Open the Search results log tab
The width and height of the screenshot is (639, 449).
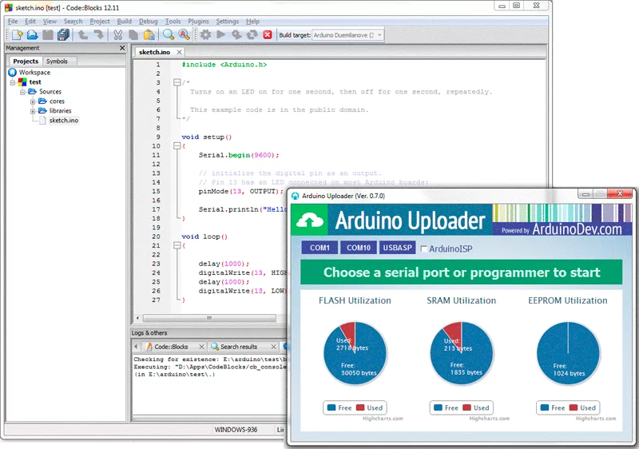239,347
